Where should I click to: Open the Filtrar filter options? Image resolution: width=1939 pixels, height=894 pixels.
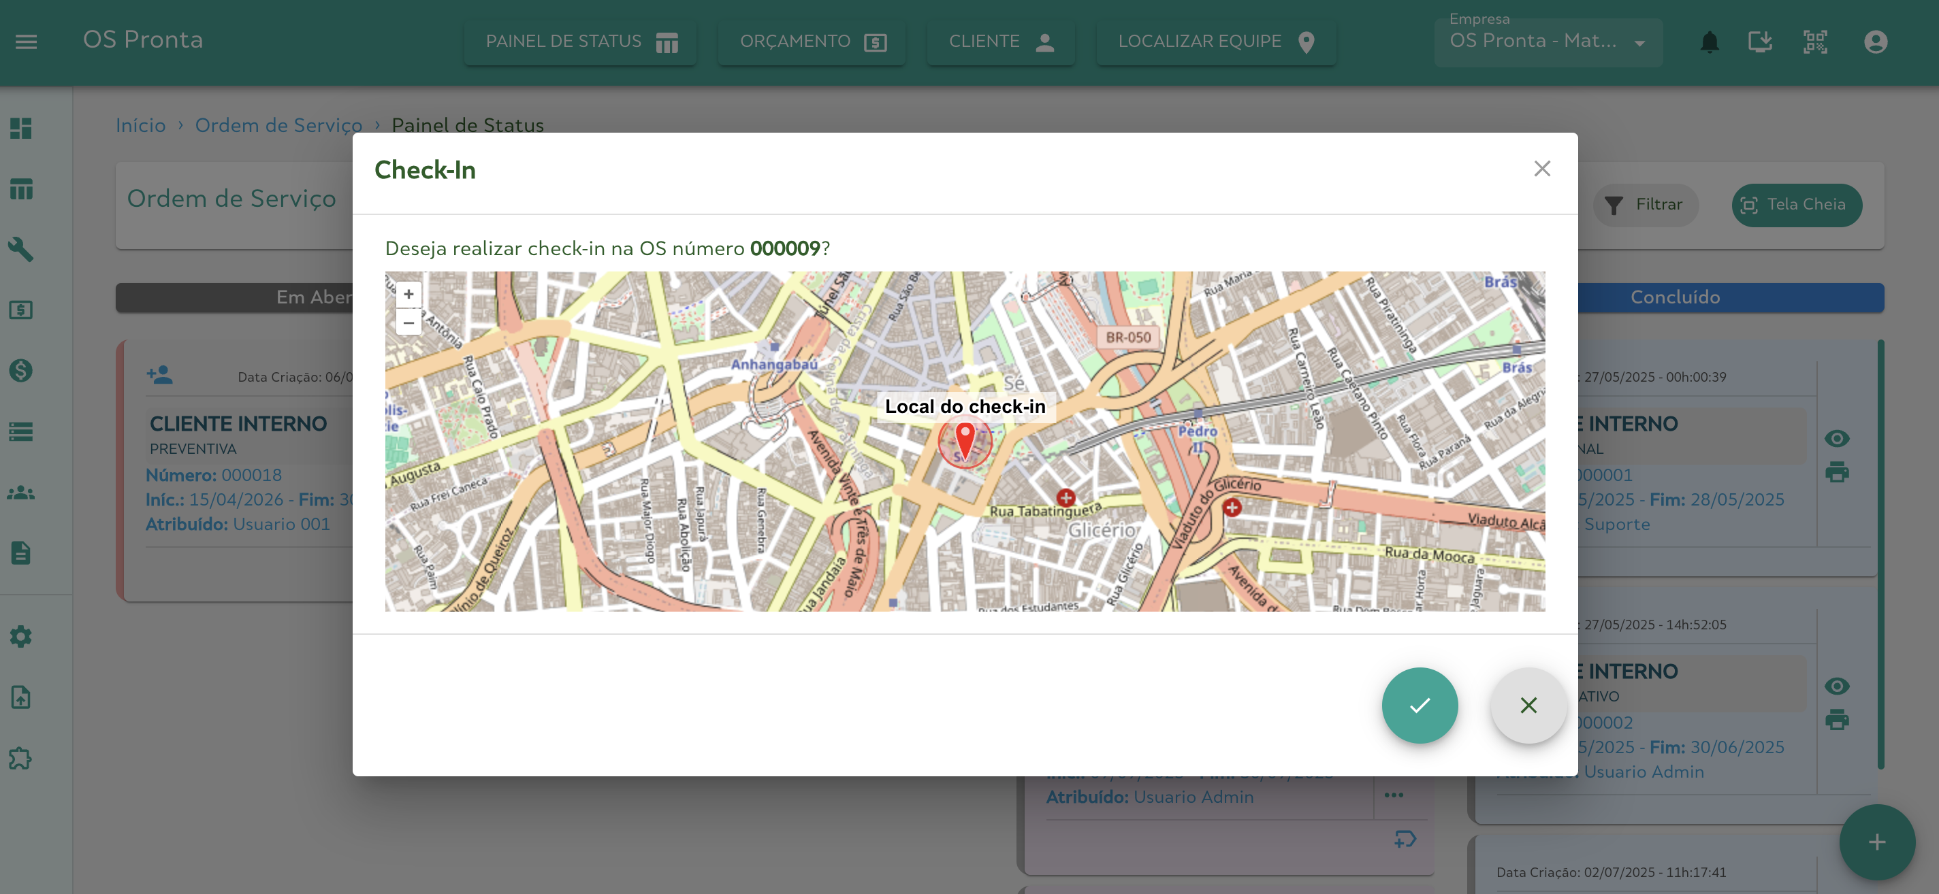click(1645, 205)
